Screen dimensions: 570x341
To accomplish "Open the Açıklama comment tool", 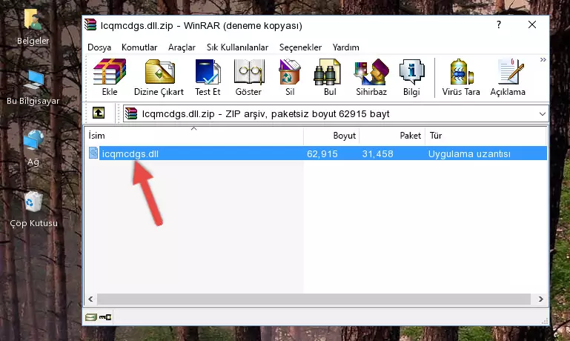I will coord(508,77).
